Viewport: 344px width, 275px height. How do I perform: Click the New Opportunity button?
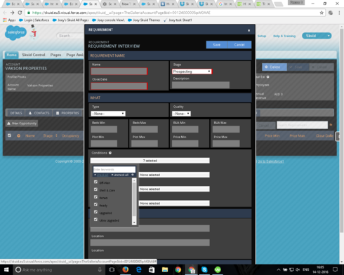click(22, 123)
